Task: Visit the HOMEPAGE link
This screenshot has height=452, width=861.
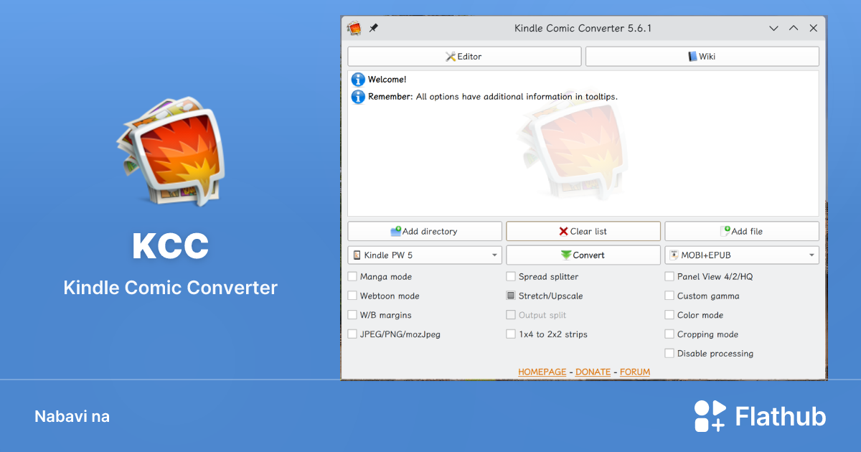Action: point(542,372)
